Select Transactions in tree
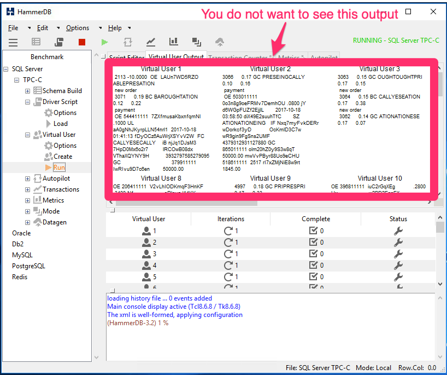Viewport: 447px width, 375px height. [61, 189]
